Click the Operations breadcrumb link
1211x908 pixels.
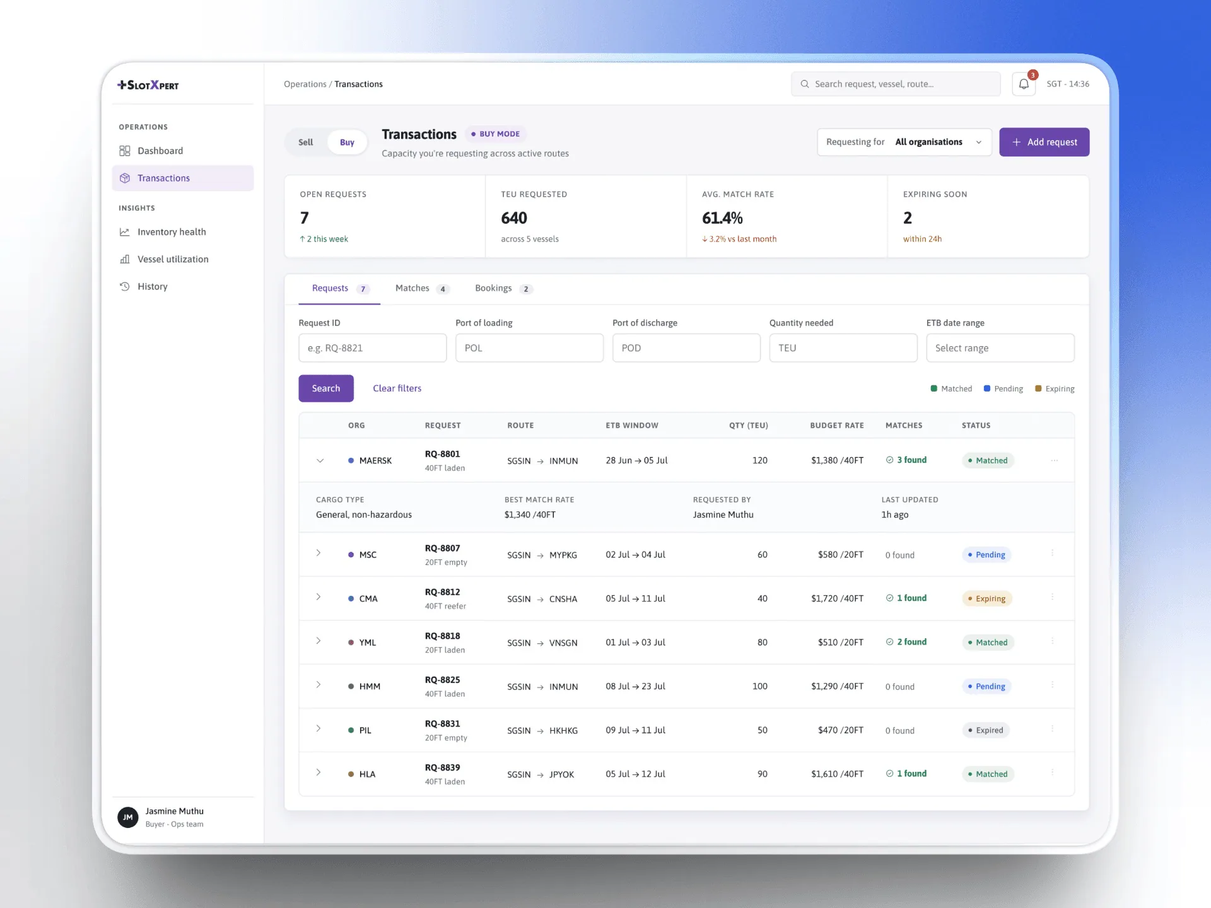click(305, 84)
